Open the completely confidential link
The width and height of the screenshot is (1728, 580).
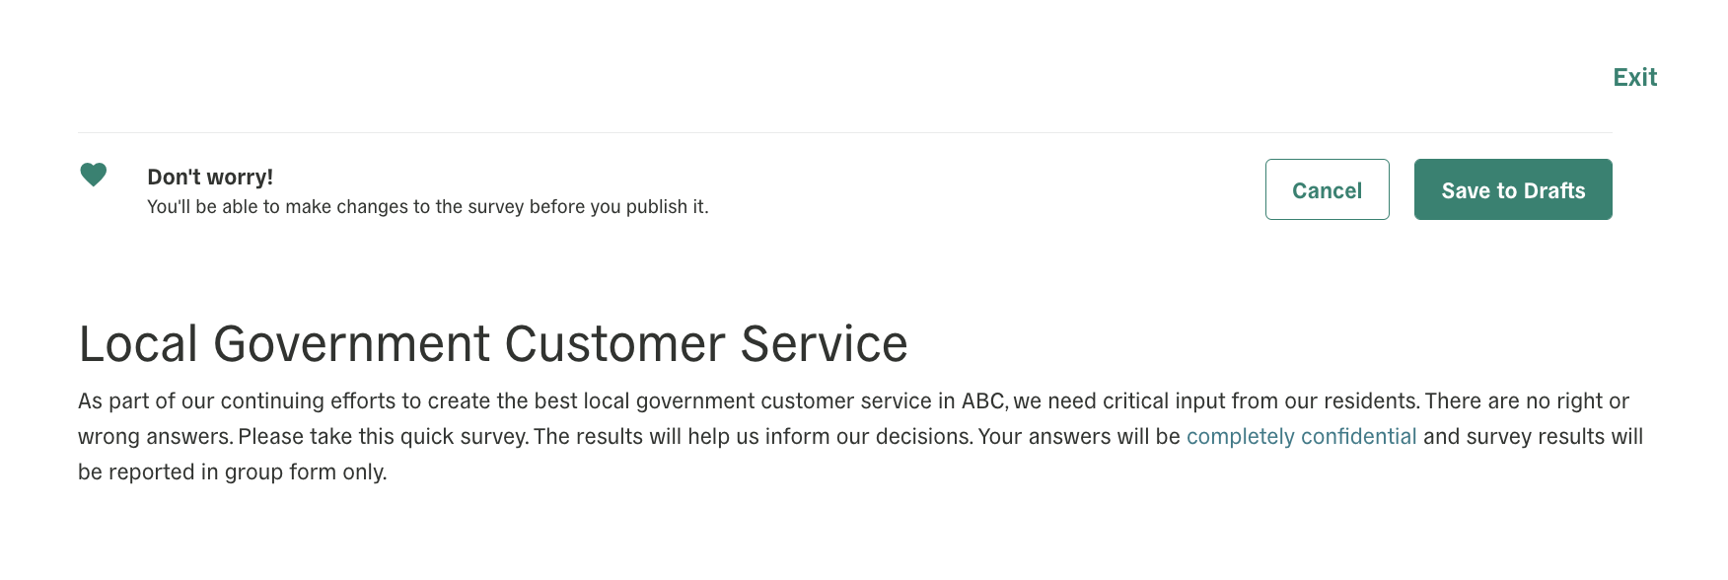click(x=1301, y=436)
